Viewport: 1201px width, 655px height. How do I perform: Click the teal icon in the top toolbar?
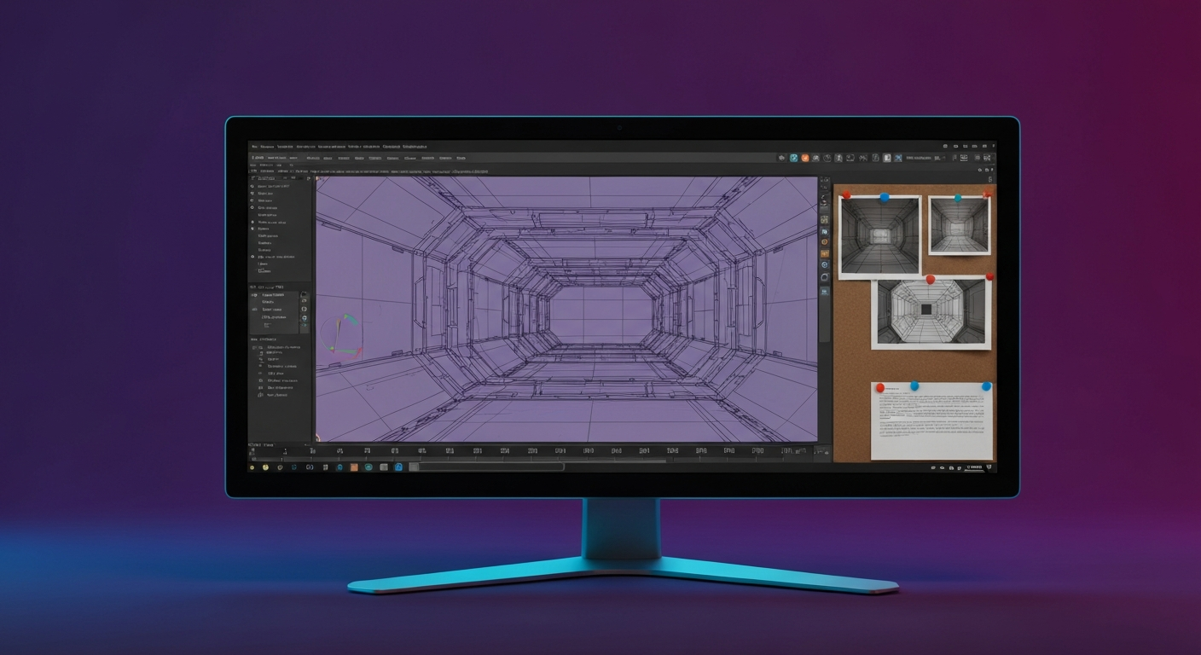793,158
